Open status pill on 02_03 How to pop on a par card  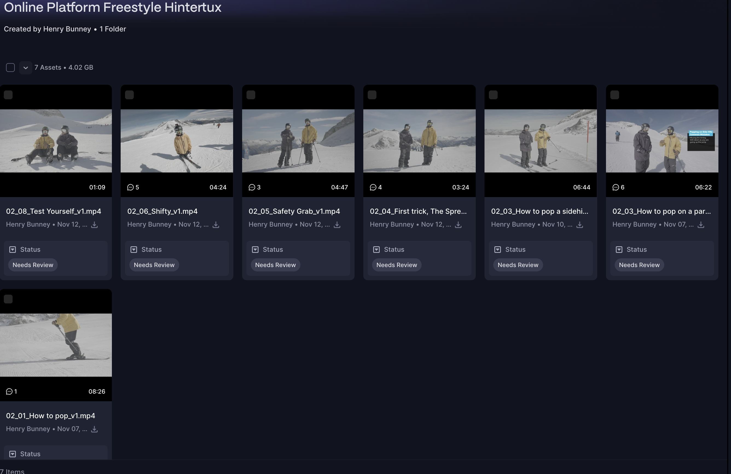click(x=639, y=265)
